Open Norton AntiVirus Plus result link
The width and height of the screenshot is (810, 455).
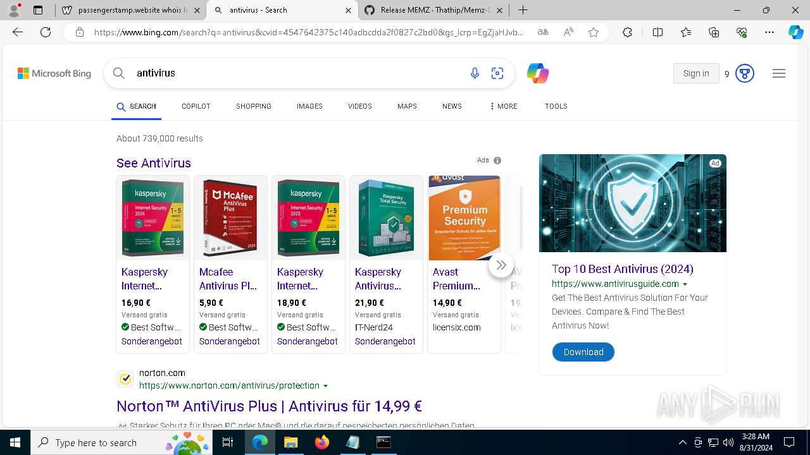pos(269,406)
